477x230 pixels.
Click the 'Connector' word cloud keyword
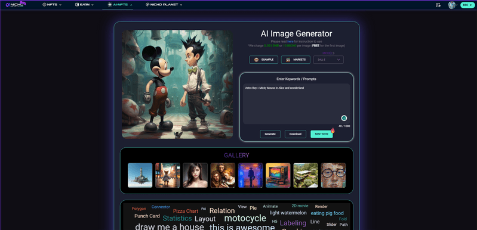pos(161,207)
